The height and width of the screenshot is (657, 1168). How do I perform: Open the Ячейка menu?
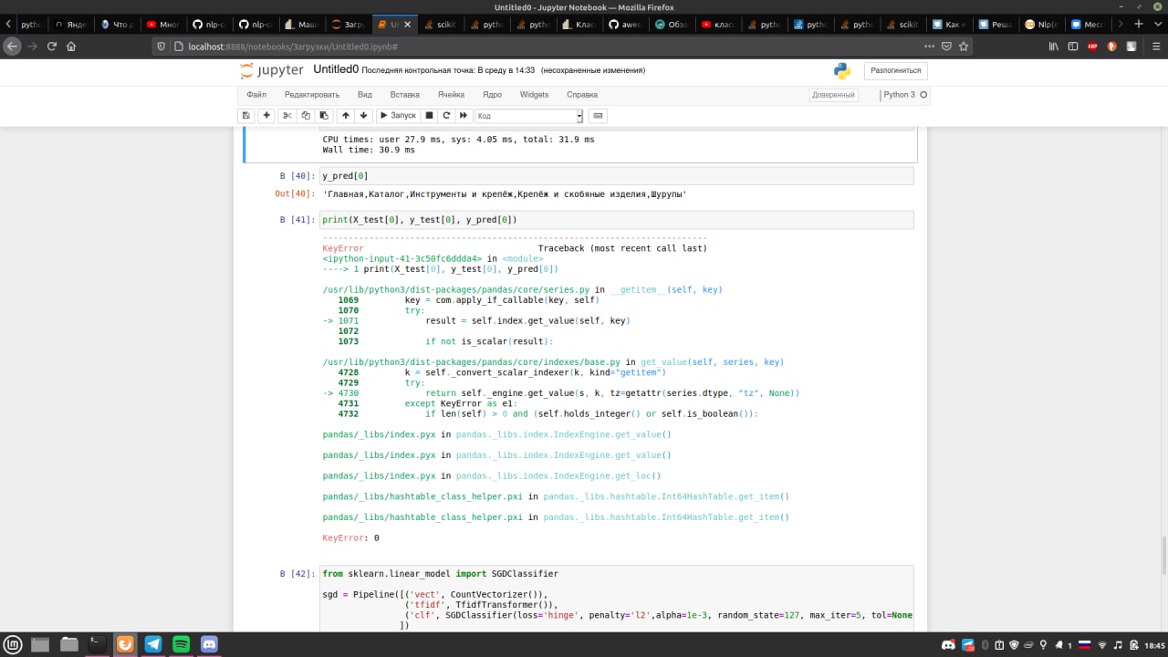point(451,95)
